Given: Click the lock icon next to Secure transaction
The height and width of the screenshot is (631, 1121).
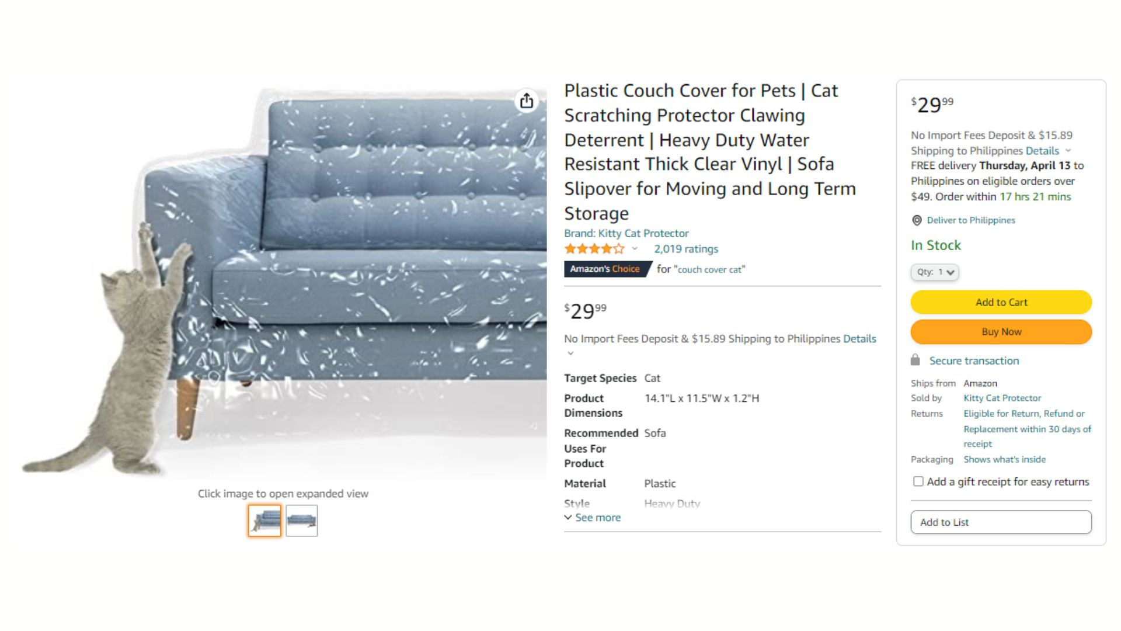Looking at the screenshot, I should [x=915, y=360].
